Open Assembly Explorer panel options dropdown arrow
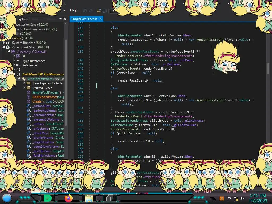Image resolution: width=272 pixels, height=204 pixels. point(60,19)
